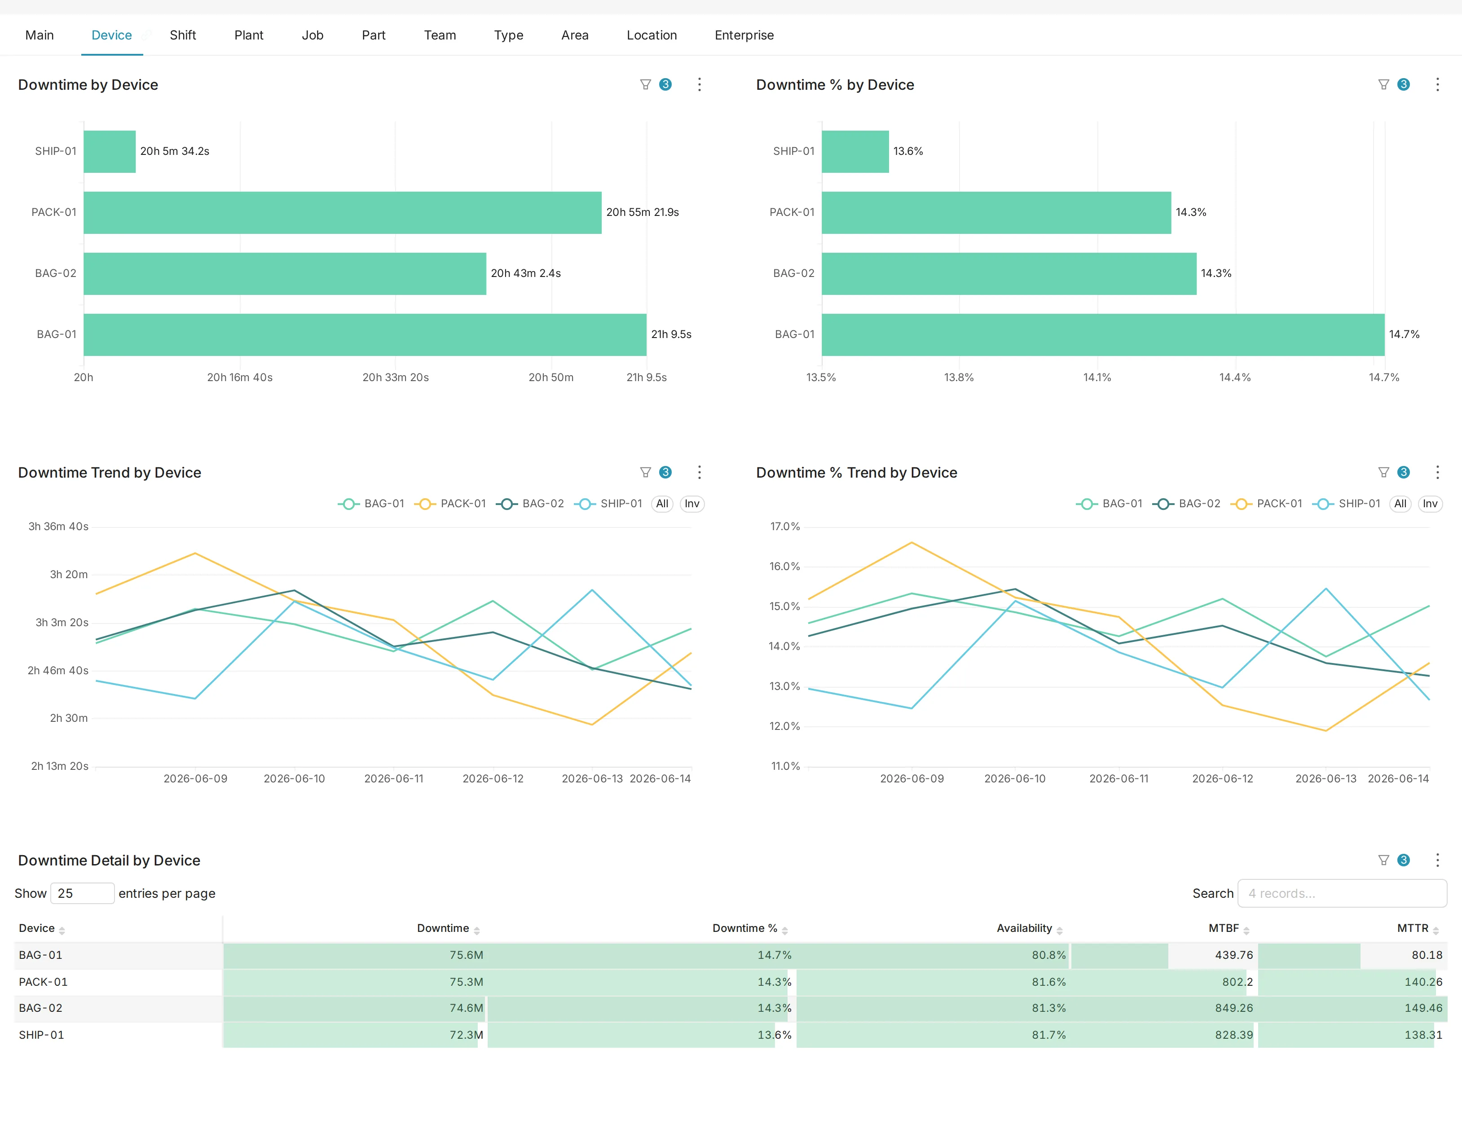The image size is (1462, 1133).
Task: Click the BAG-01 bar in Downtime by Device
Action: pos(365,334)
